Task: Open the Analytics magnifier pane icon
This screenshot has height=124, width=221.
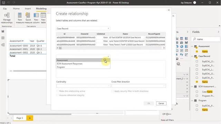Action: click(179, 64)
